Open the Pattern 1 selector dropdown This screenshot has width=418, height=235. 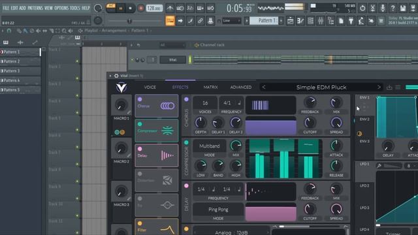click(264, 21)
